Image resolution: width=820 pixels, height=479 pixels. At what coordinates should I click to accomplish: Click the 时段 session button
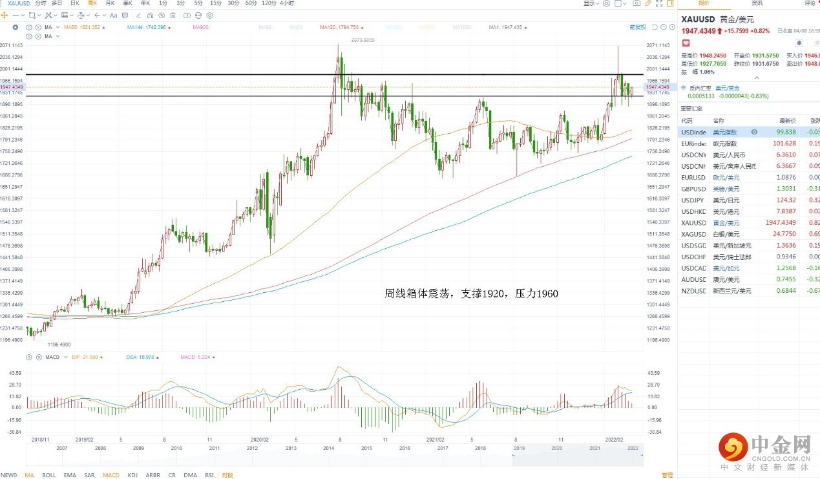pyautogui.click(x=227, y=475)
